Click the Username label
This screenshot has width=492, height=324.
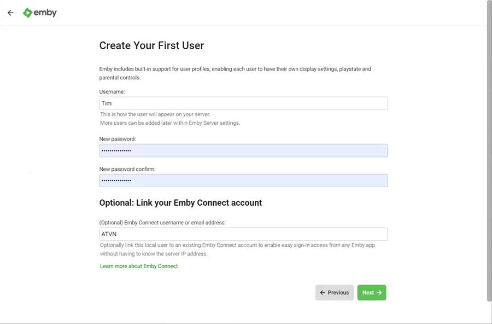(x=112, y=92)
